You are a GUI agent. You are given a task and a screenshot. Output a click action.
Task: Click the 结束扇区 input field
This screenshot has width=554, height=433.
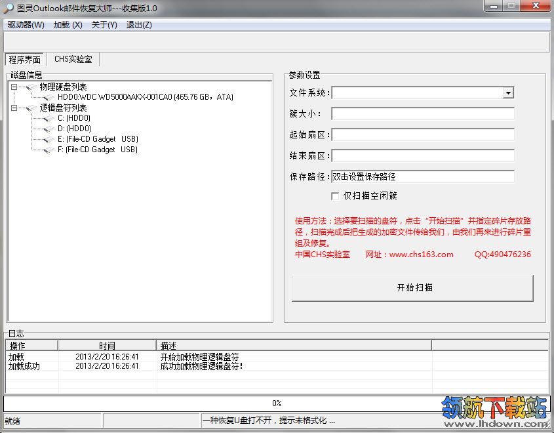coord(423,155)
